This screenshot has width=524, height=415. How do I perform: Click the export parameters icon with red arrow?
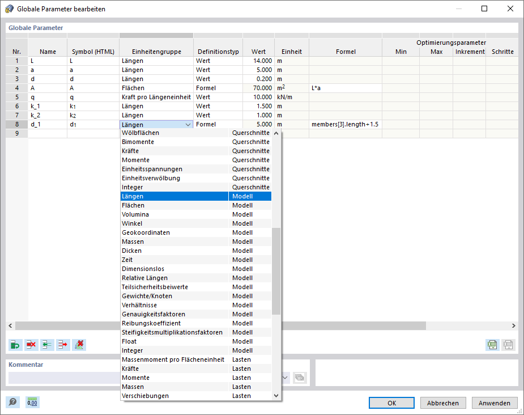tap(63, 344)
